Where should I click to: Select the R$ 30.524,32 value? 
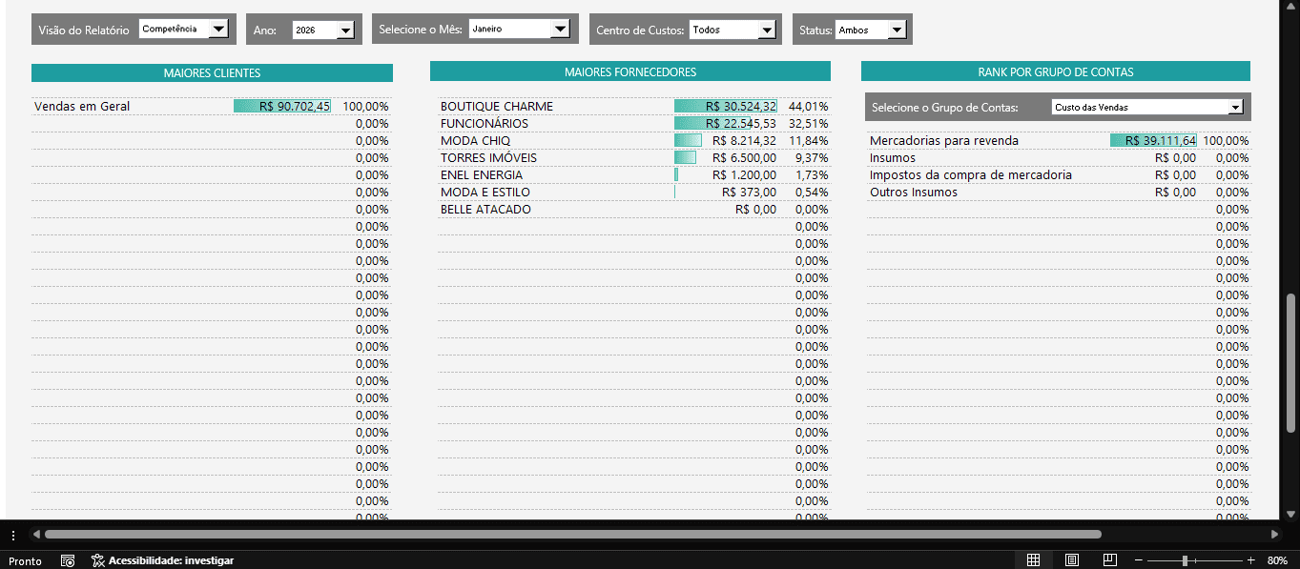(741, 106)
